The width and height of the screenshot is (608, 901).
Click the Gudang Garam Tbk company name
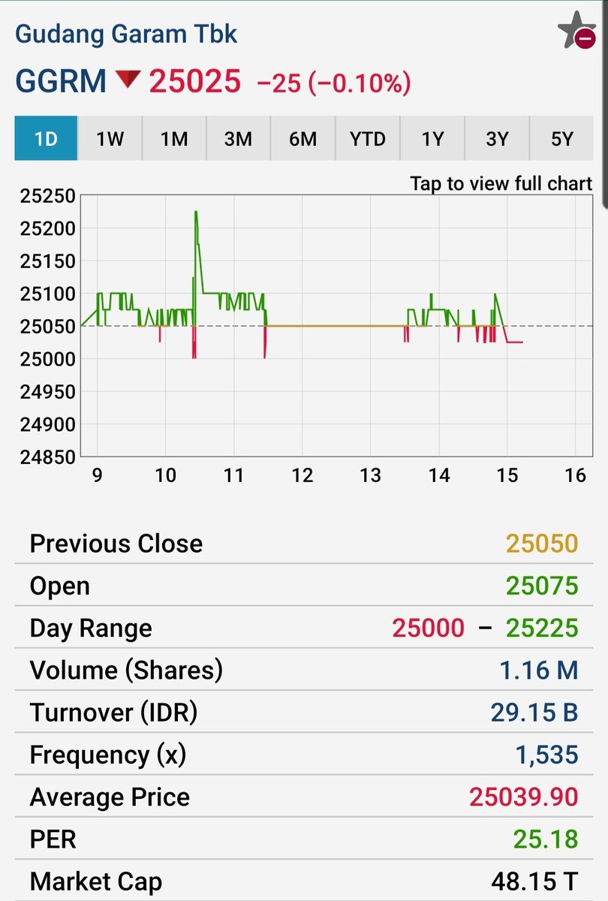126,34
